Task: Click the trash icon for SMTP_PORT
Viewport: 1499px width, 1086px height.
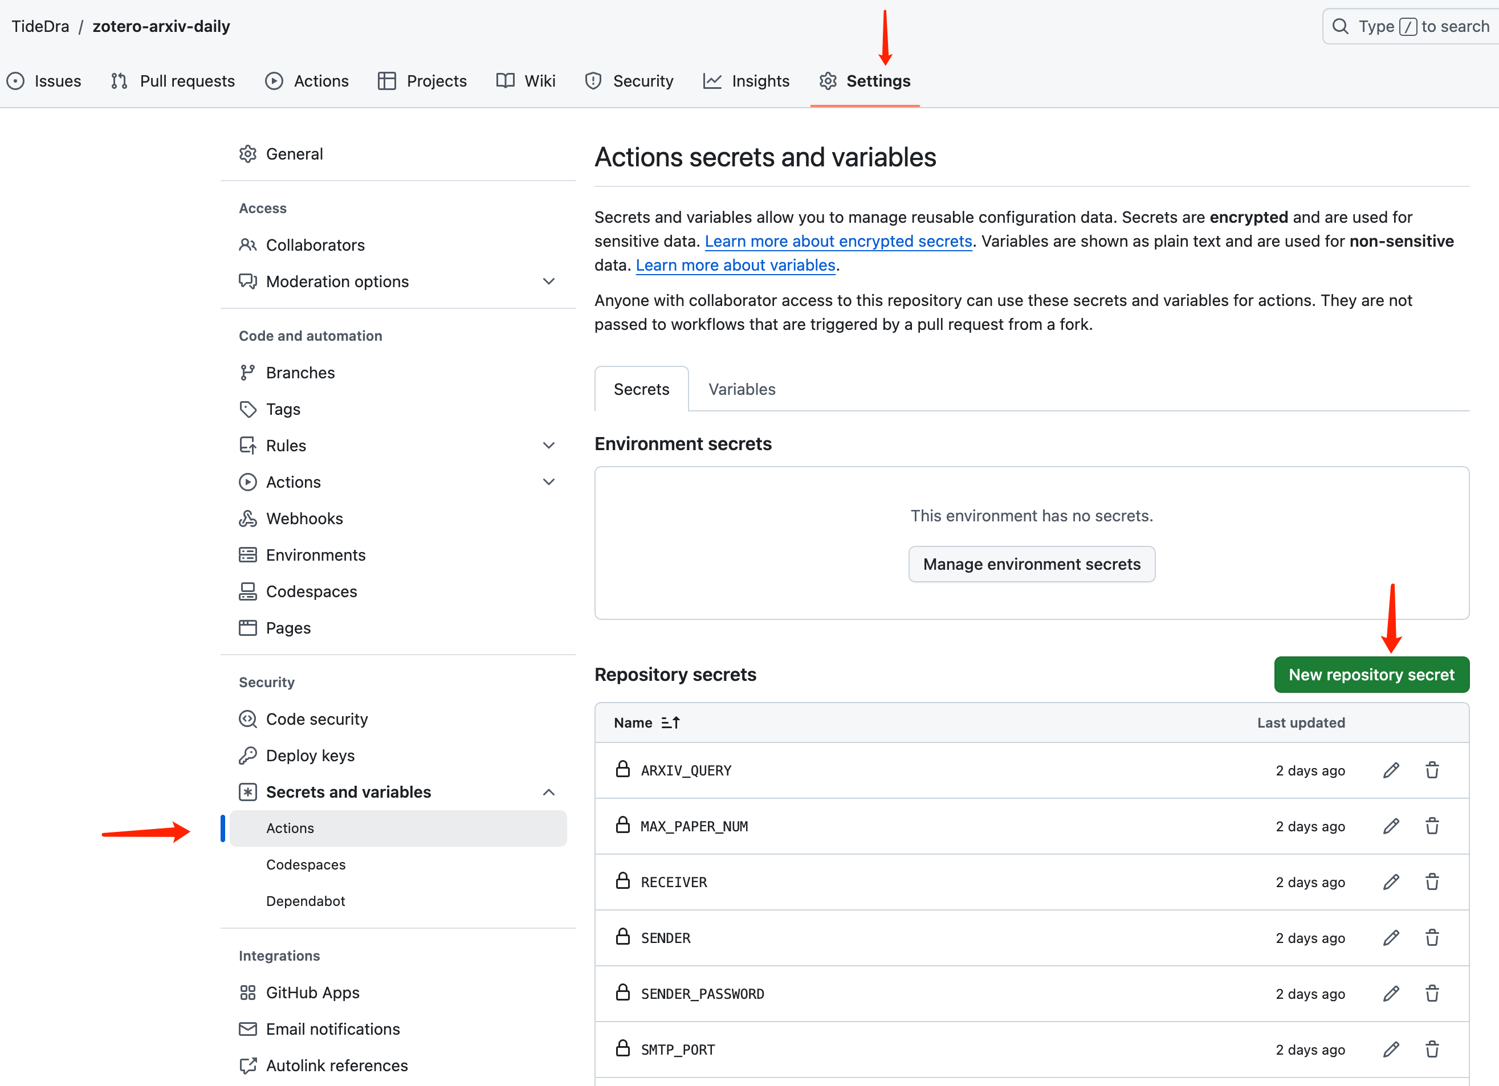Action: 1432,1049
